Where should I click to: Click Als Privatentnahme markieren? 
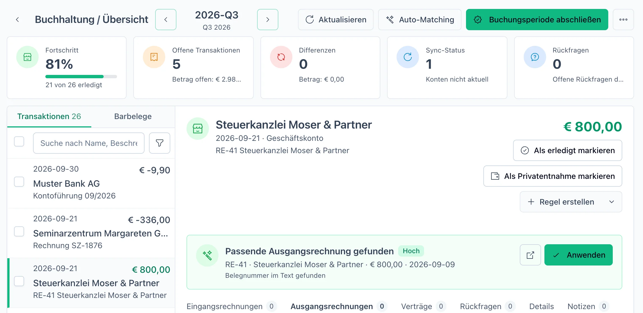coord(553,176)
